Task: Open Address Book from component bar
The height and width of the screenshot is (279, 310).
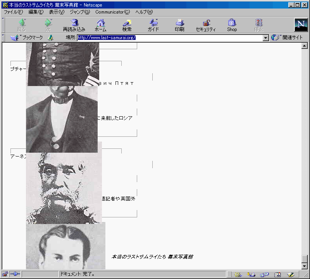Action: (277, 275)
